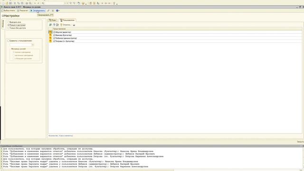Click message 'Добавление...' for Иванова (бухгалтер)
304x171 pixels.
78,152
